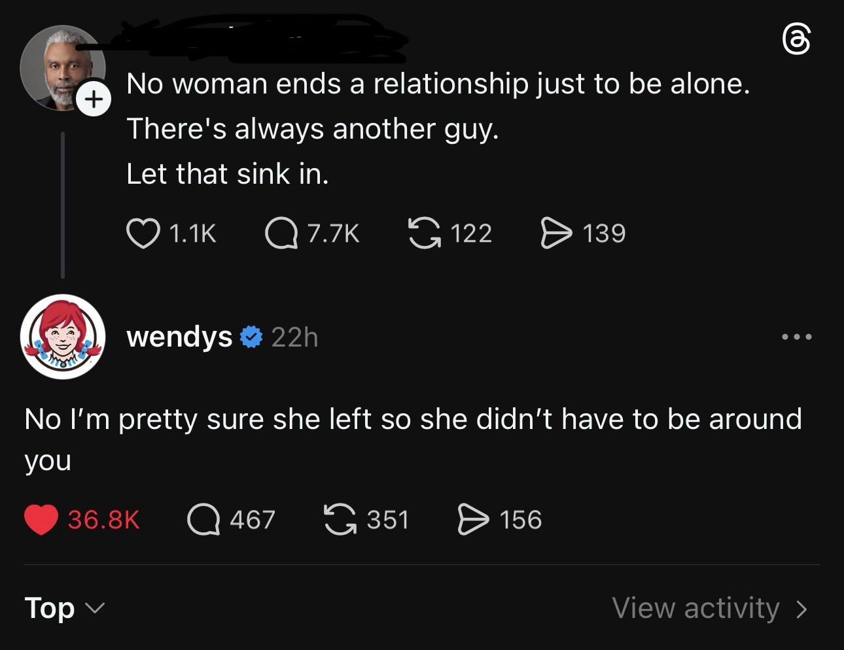Screen dimensions: 844x650
Task: Repost the original post
Action: click(x=424, y=233)
